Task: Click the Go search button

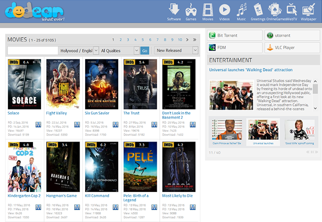Action: (145, 50)
